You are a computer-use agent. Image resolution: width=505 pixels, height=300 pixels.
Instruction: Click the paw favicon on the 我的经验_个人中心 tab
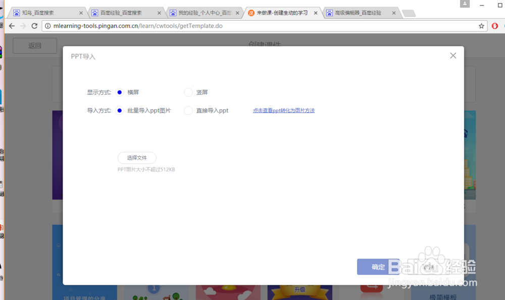pos(173,13)
